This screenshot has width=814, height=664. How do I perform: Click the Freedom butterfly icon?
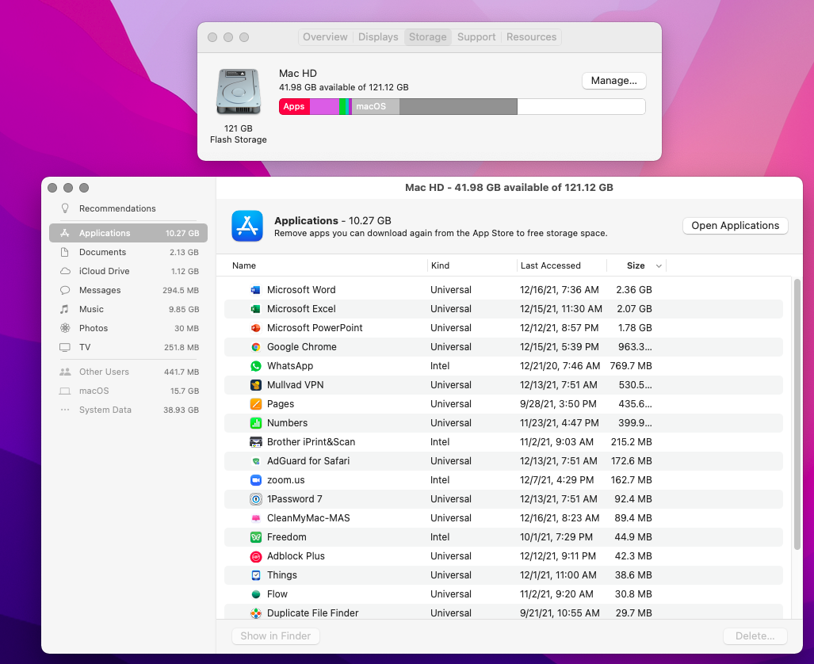255,536
